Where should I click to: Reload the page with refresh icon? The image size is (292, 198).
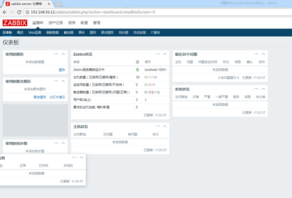point(19,12)
